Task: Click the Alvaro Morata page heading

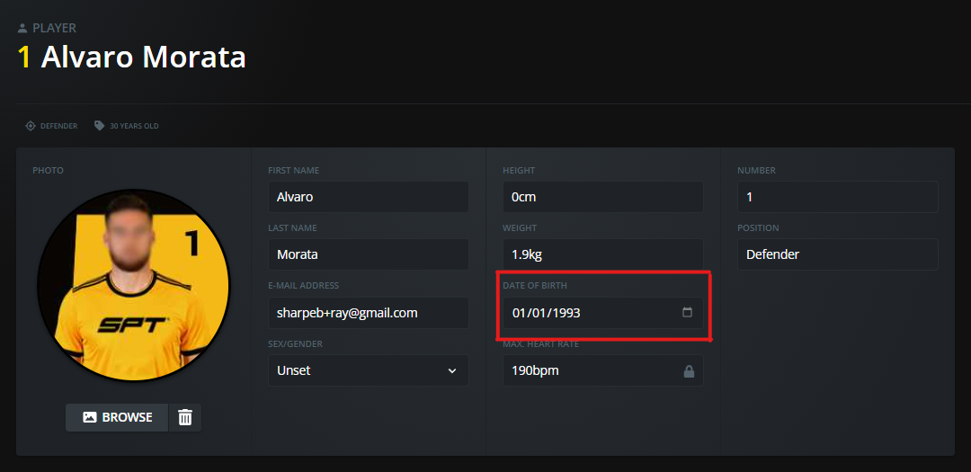Action: 143,57
